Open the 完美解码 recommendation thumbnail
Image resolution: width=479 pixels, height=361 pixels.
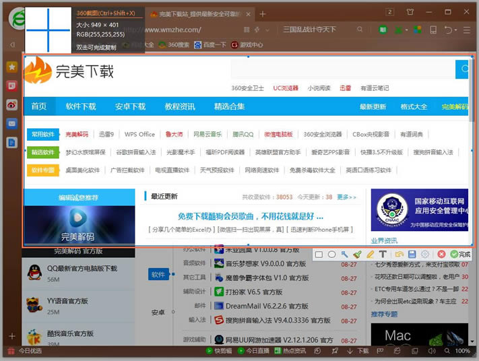coord(79,225)
